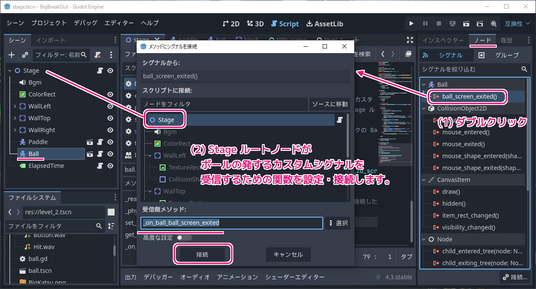536x289 pixels.
Task: Open Node dock three-dot options
Action: click(529, 40)
